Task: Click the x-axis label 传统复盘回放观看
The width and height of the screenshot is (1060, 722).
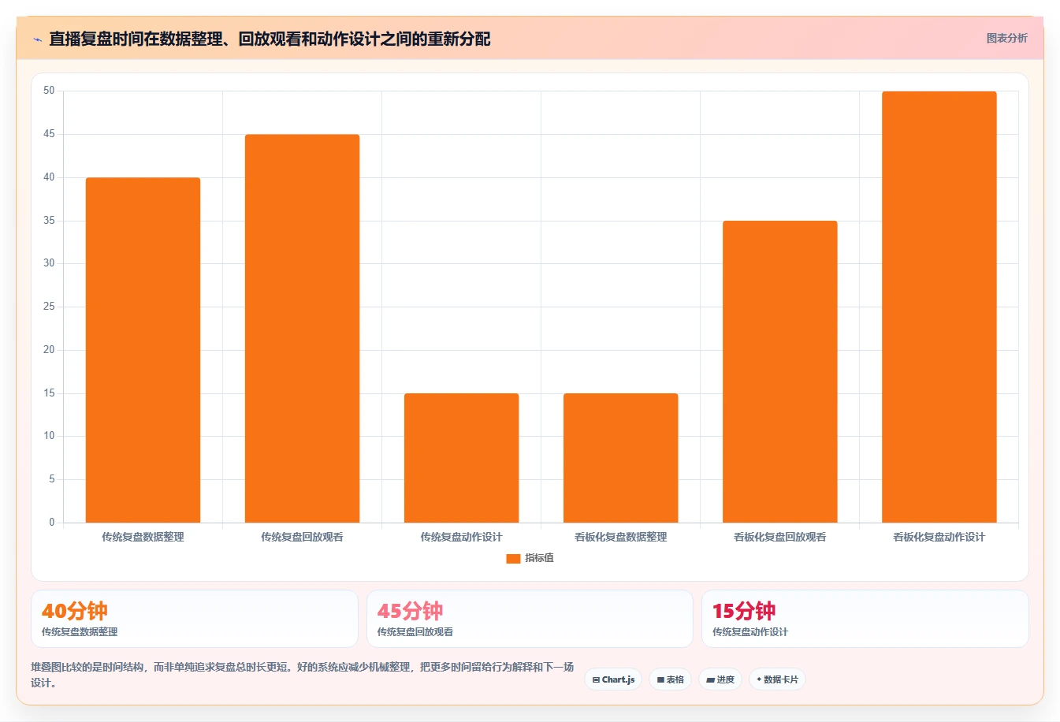Action: pos(302,537)
